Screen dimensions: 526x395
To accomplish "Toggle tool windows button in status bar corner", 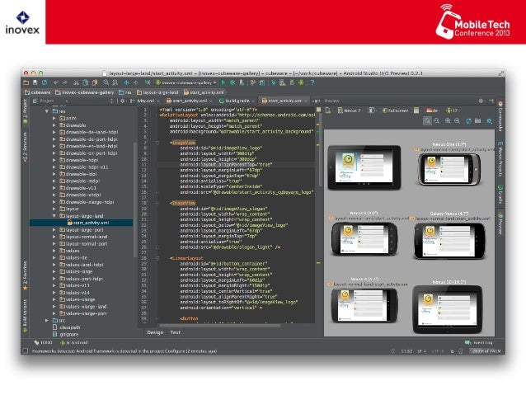I will click(x=26, y=351).
